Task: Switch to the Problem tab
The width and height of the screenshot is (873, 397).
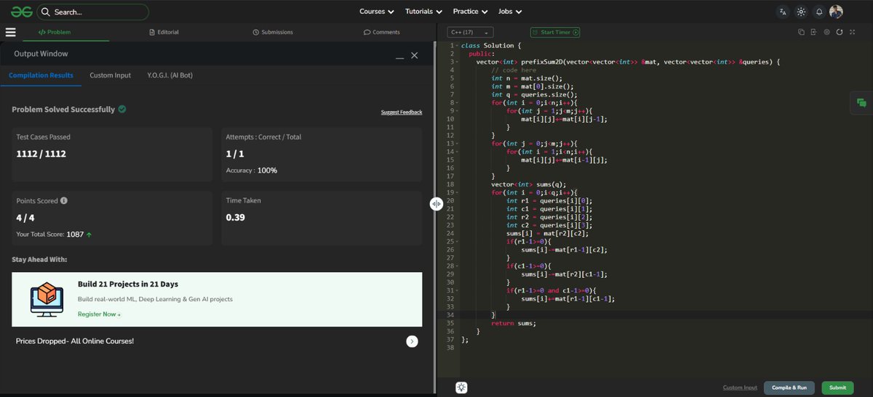Action: (x=55, y=32)
